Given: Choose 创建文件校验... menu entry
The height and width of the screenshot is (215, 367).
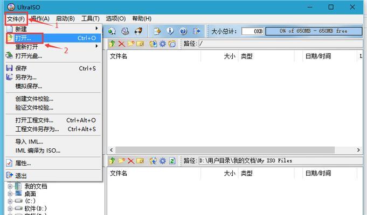Looking at the screenshot, I should point(53,99).
